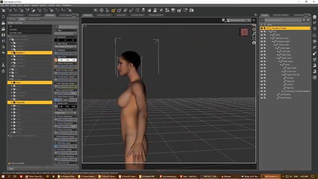Image resolution: width=318 pixels, height=179 pixels.
Task: Select Left Collar in Scene tree
Action: click(x=286, y=51)
